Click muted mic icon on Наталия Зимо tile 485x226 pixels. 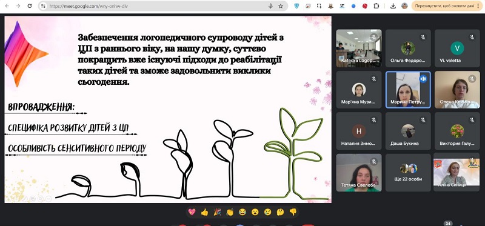(373, 120)
